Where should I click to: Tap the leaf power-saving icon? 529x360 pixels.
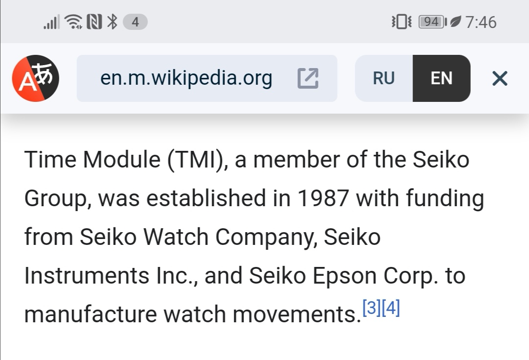[x=456, y=22]
